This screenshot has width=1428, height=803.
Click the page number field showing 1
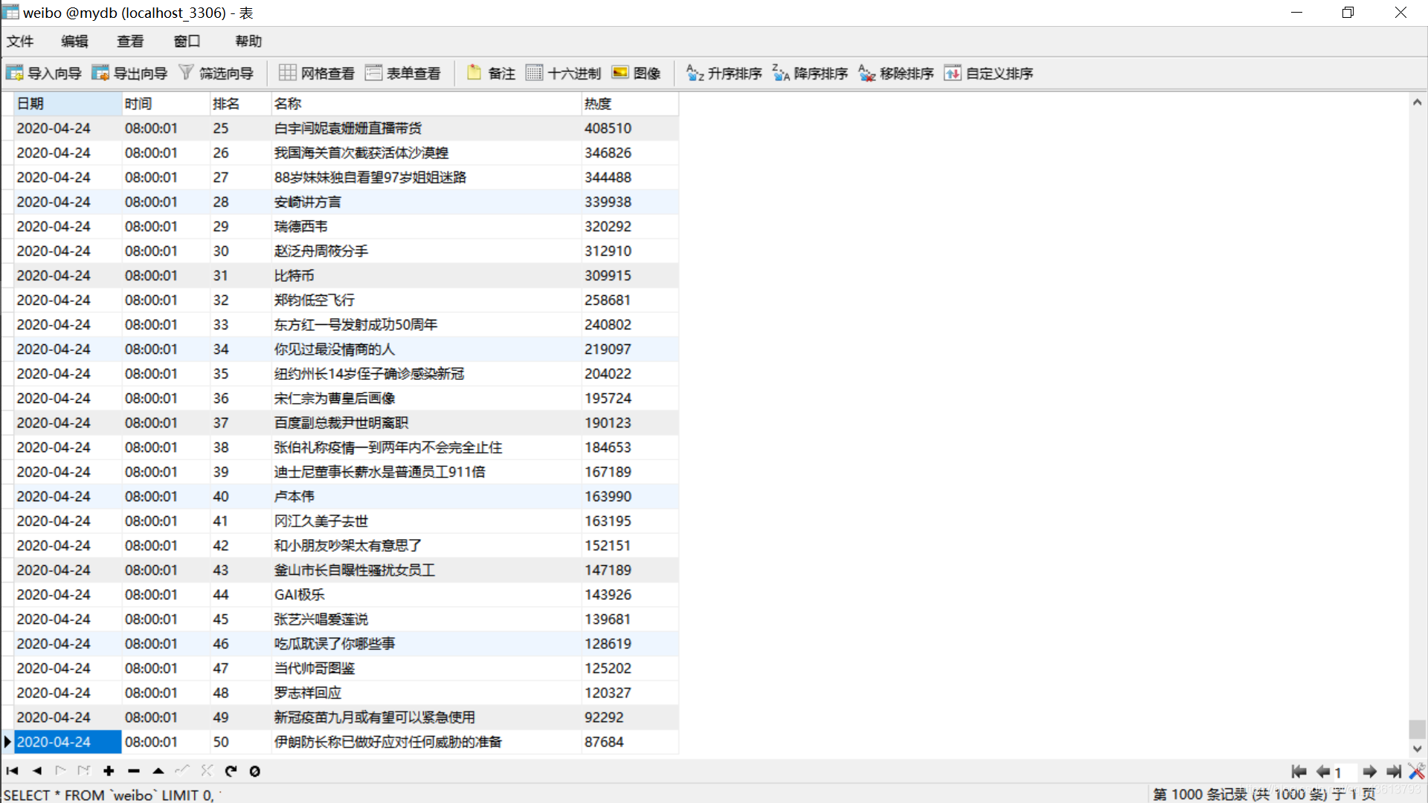(1344, 773)
